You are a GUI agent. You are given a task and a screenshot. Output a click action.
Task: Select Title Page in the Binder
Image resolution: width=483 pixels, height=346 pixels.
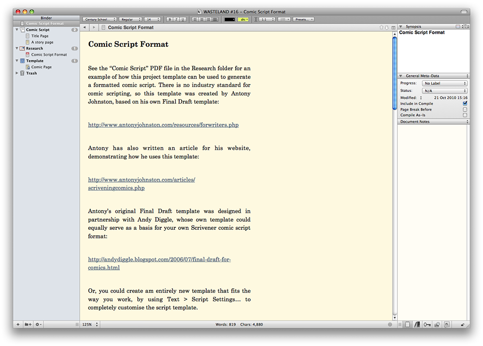(40, 36)
